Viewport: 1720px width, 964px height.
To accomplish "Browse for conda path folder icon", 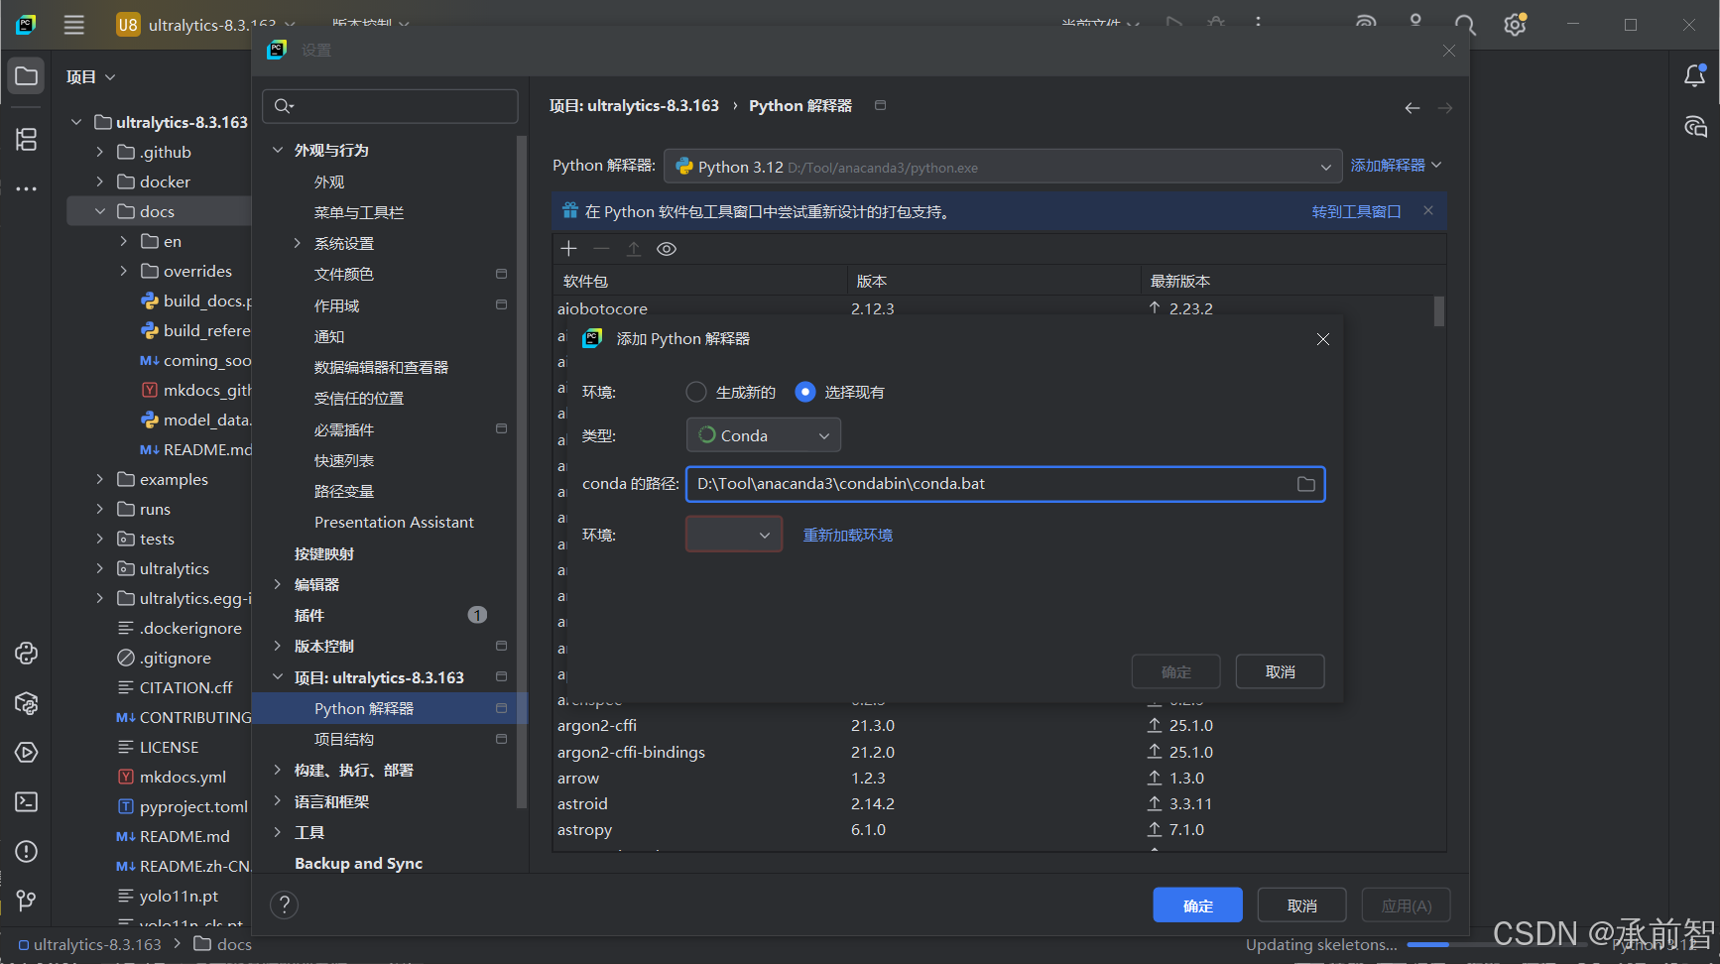I will click(1306, 484).
